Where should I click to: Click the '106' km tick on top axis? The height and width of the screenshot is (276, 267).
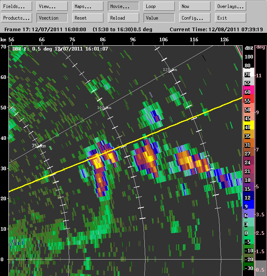(x=164, y=40)
